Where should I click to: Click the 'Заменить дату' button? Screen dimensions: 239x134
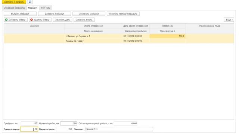coord(62,20)
